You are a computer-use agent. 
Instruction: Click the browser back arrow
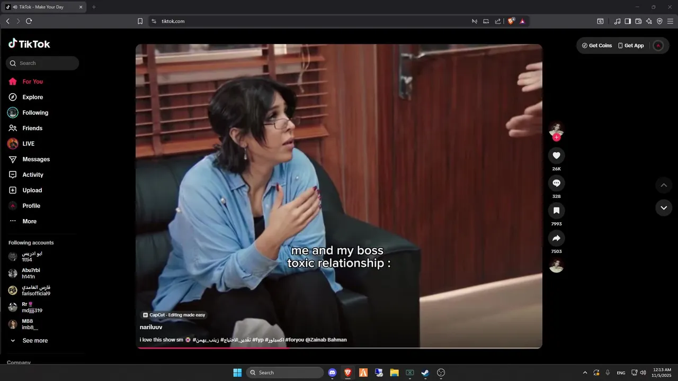8,21
